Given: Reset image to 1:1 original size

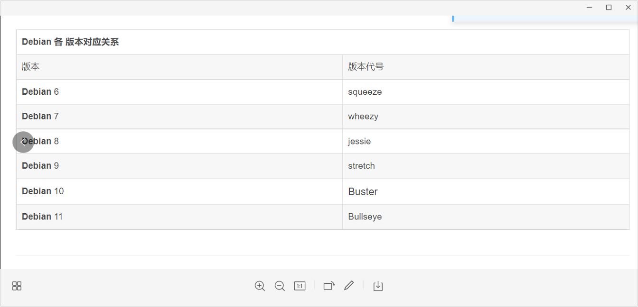Looking at the screenshot, I should pos(300,286).
